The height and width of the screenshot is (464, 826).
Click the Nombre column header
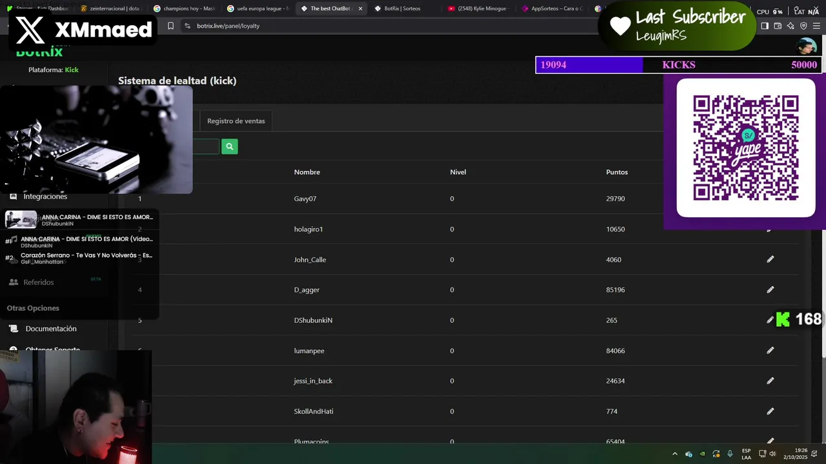(307, 172)
